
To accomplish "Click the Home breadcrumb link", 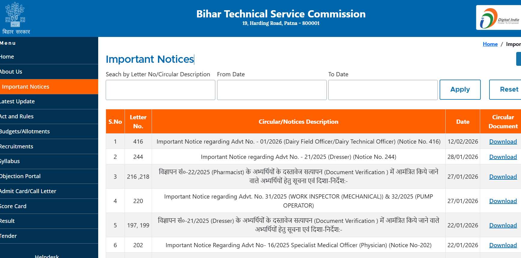I will [x=490, y=44].
